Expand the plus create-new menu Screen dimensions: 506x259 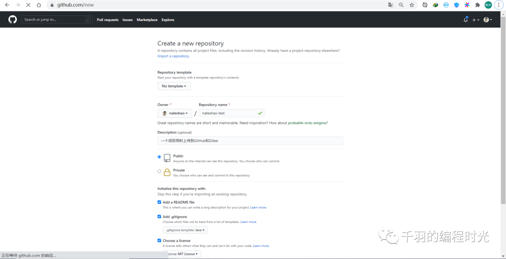(476, 20)
